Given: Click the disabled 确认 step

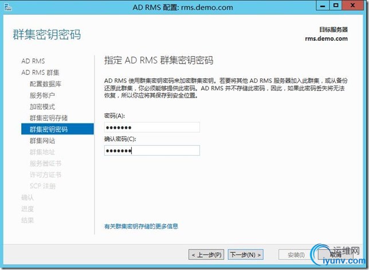Looking at the screenshot, I should 28,197.
